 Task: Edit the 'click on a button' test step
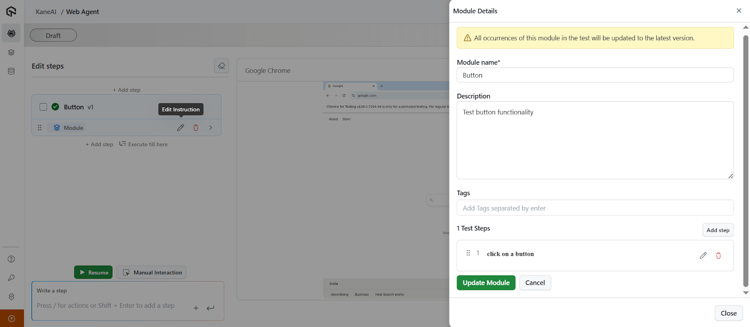pyautogui.click(x=703, y=255)
